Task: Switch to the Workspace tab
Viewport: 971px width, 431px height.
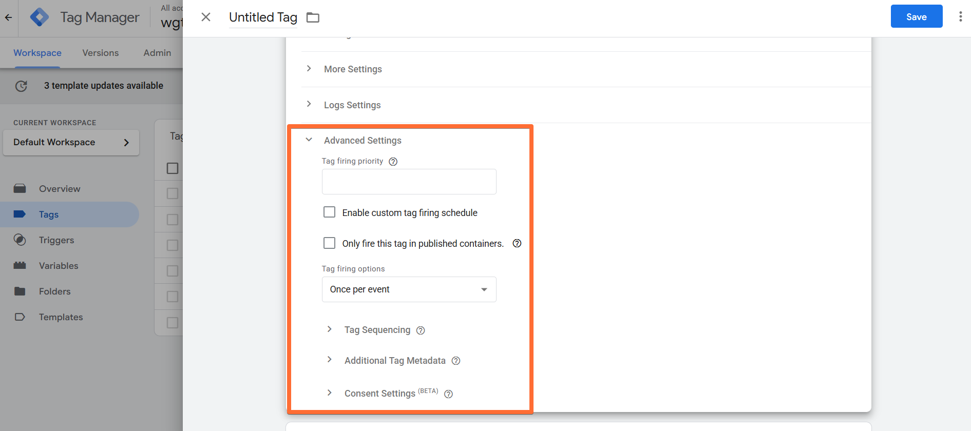Action: (37, 53)
